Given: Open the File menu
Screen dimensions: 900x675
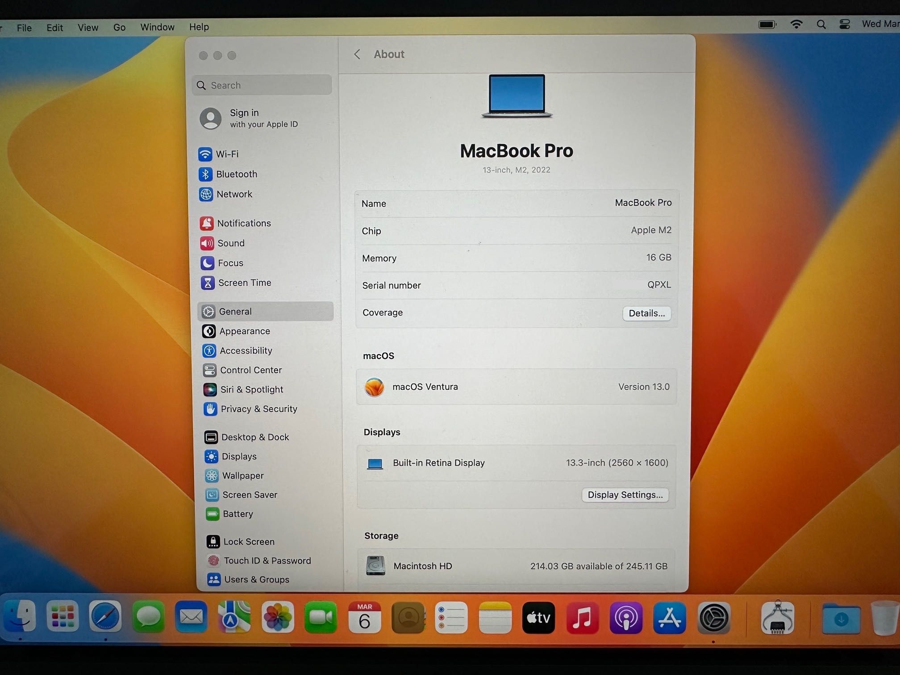Looking at the screenshot, I should [24, 28].
